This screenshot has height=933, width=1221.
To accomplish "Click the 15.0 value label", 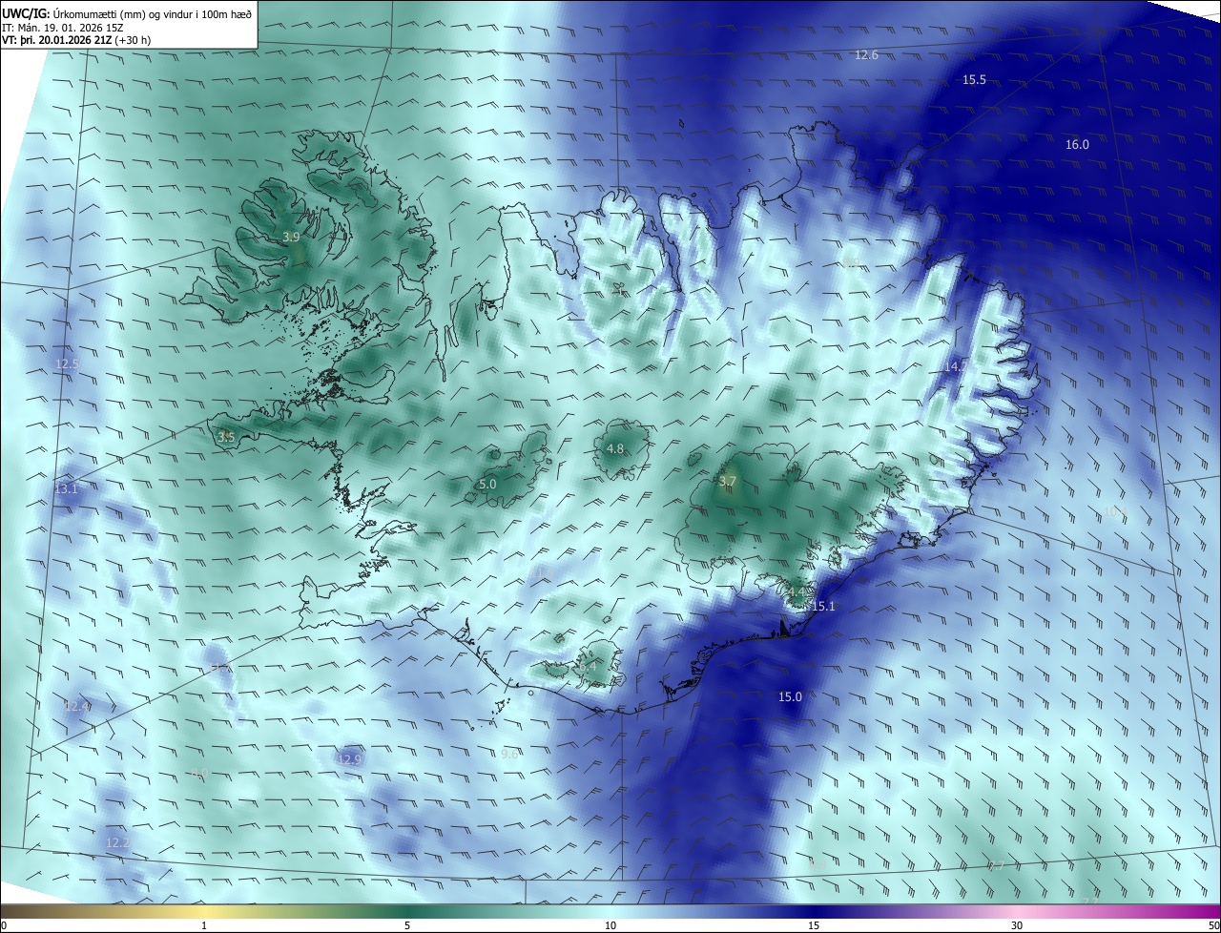I will tap(791, 697).
